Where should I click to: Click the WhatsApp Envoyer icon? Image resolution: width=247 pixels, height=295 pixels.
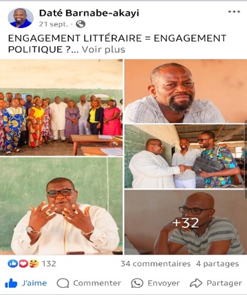pos(137,283)
